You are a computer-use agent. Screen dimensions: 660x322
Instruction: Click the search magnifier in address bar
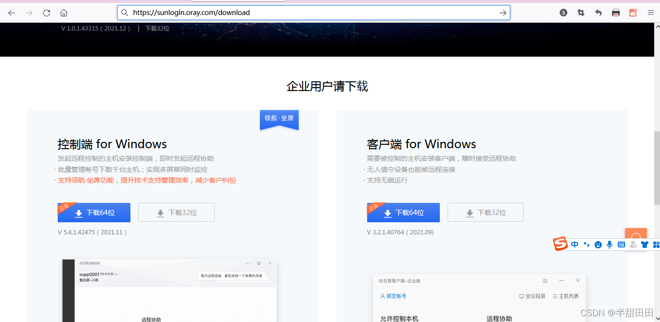click(125, 13)
